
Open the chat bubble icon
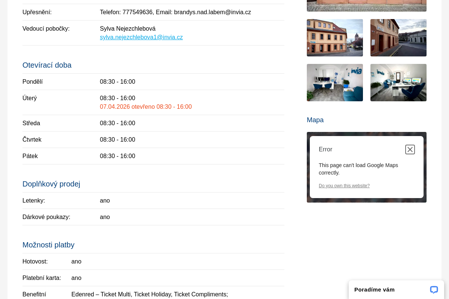coord(434,290)
